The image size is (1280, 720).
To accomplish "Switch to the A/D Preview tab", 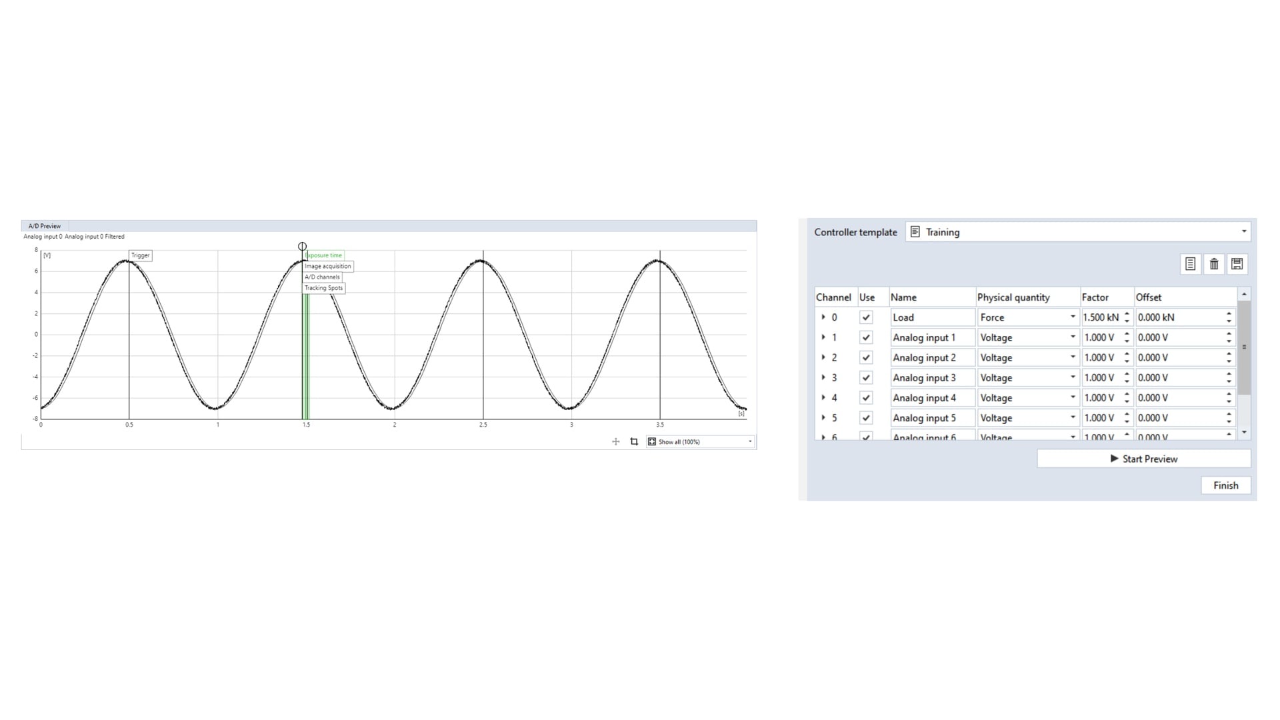I will click(x=45, y=226).
